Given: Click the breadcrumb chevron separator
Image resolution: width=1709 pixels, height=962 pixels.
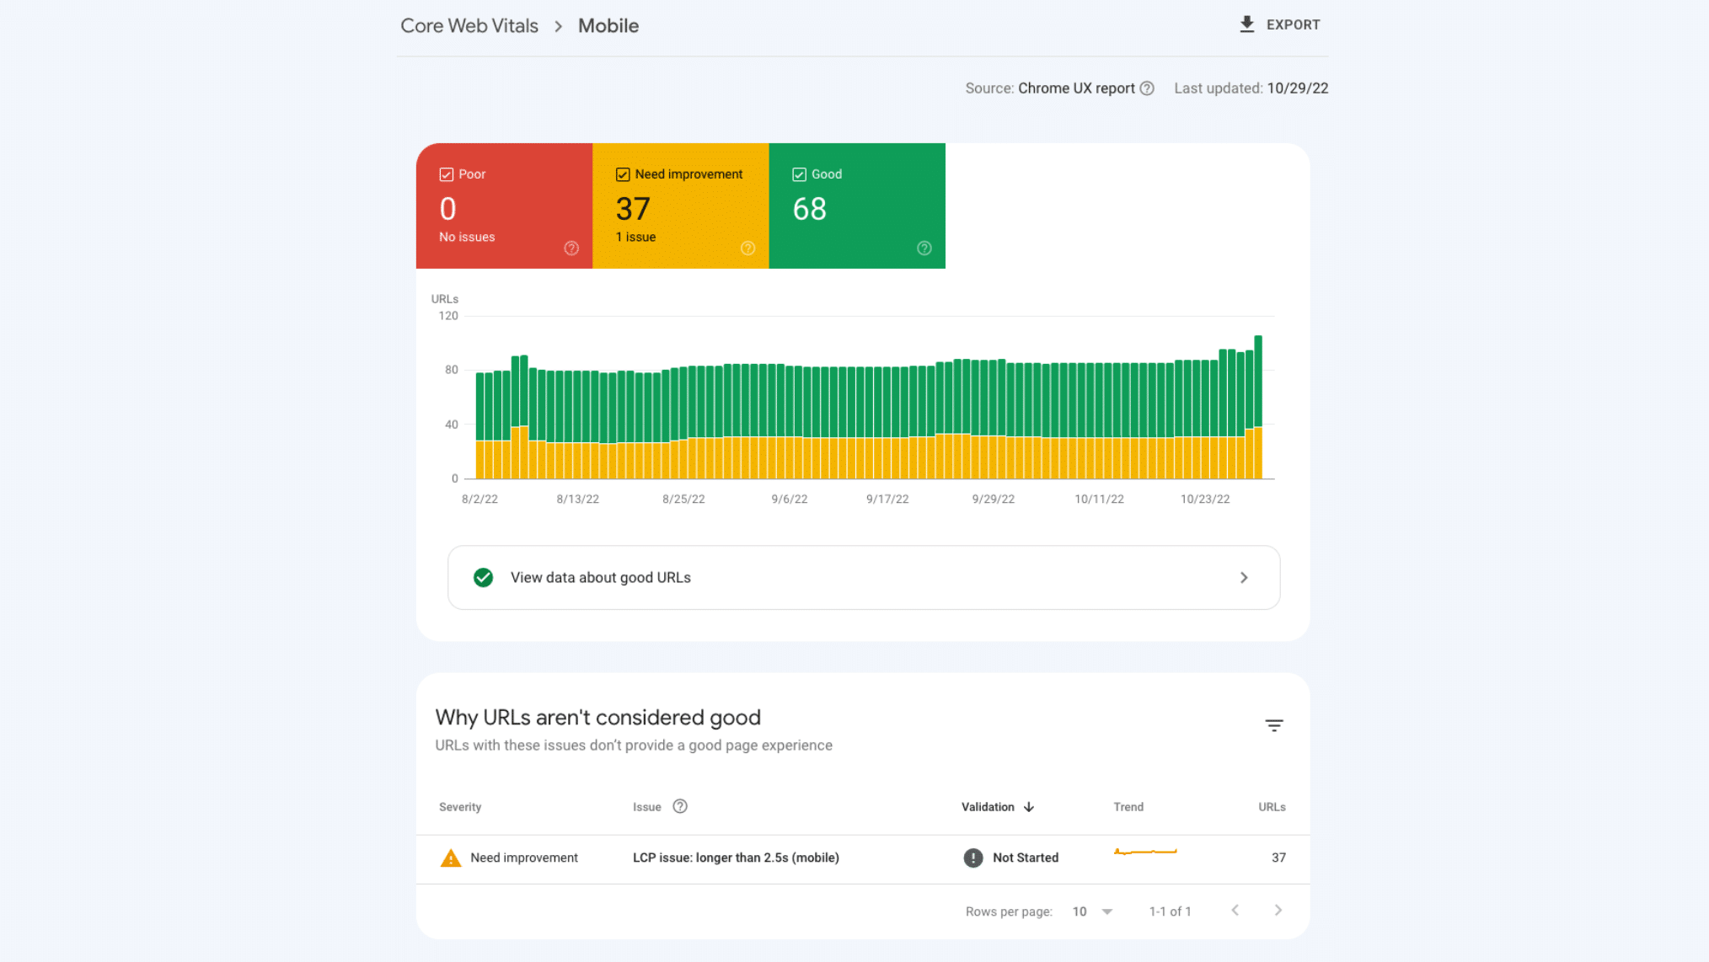Looking at the screenshot, I should point(558,26).
